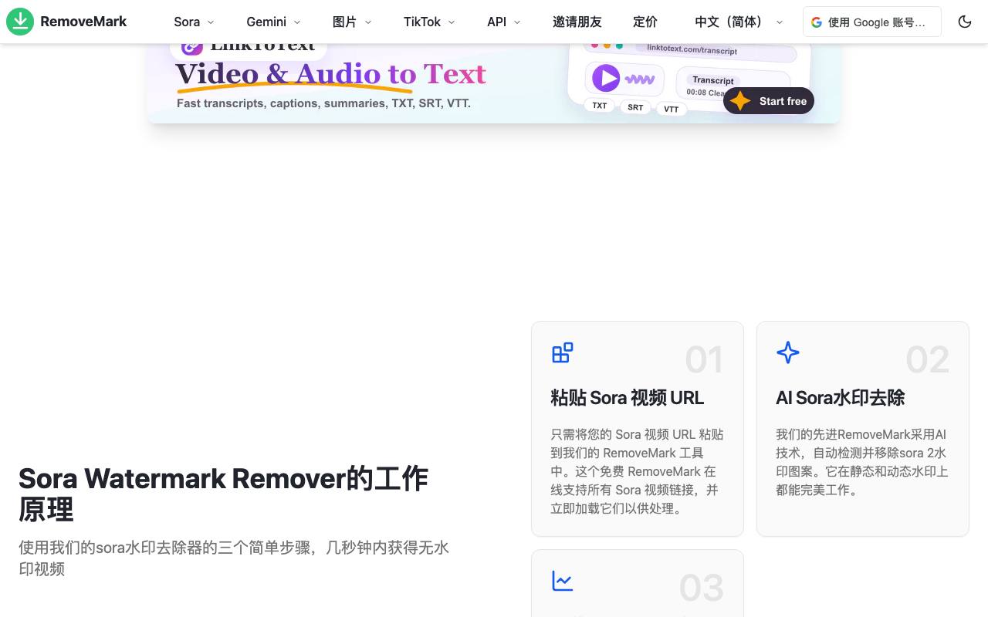Click the orange star on Start free
The width and height of the screenshot is (988, 617).
click(x=740, y=101)
